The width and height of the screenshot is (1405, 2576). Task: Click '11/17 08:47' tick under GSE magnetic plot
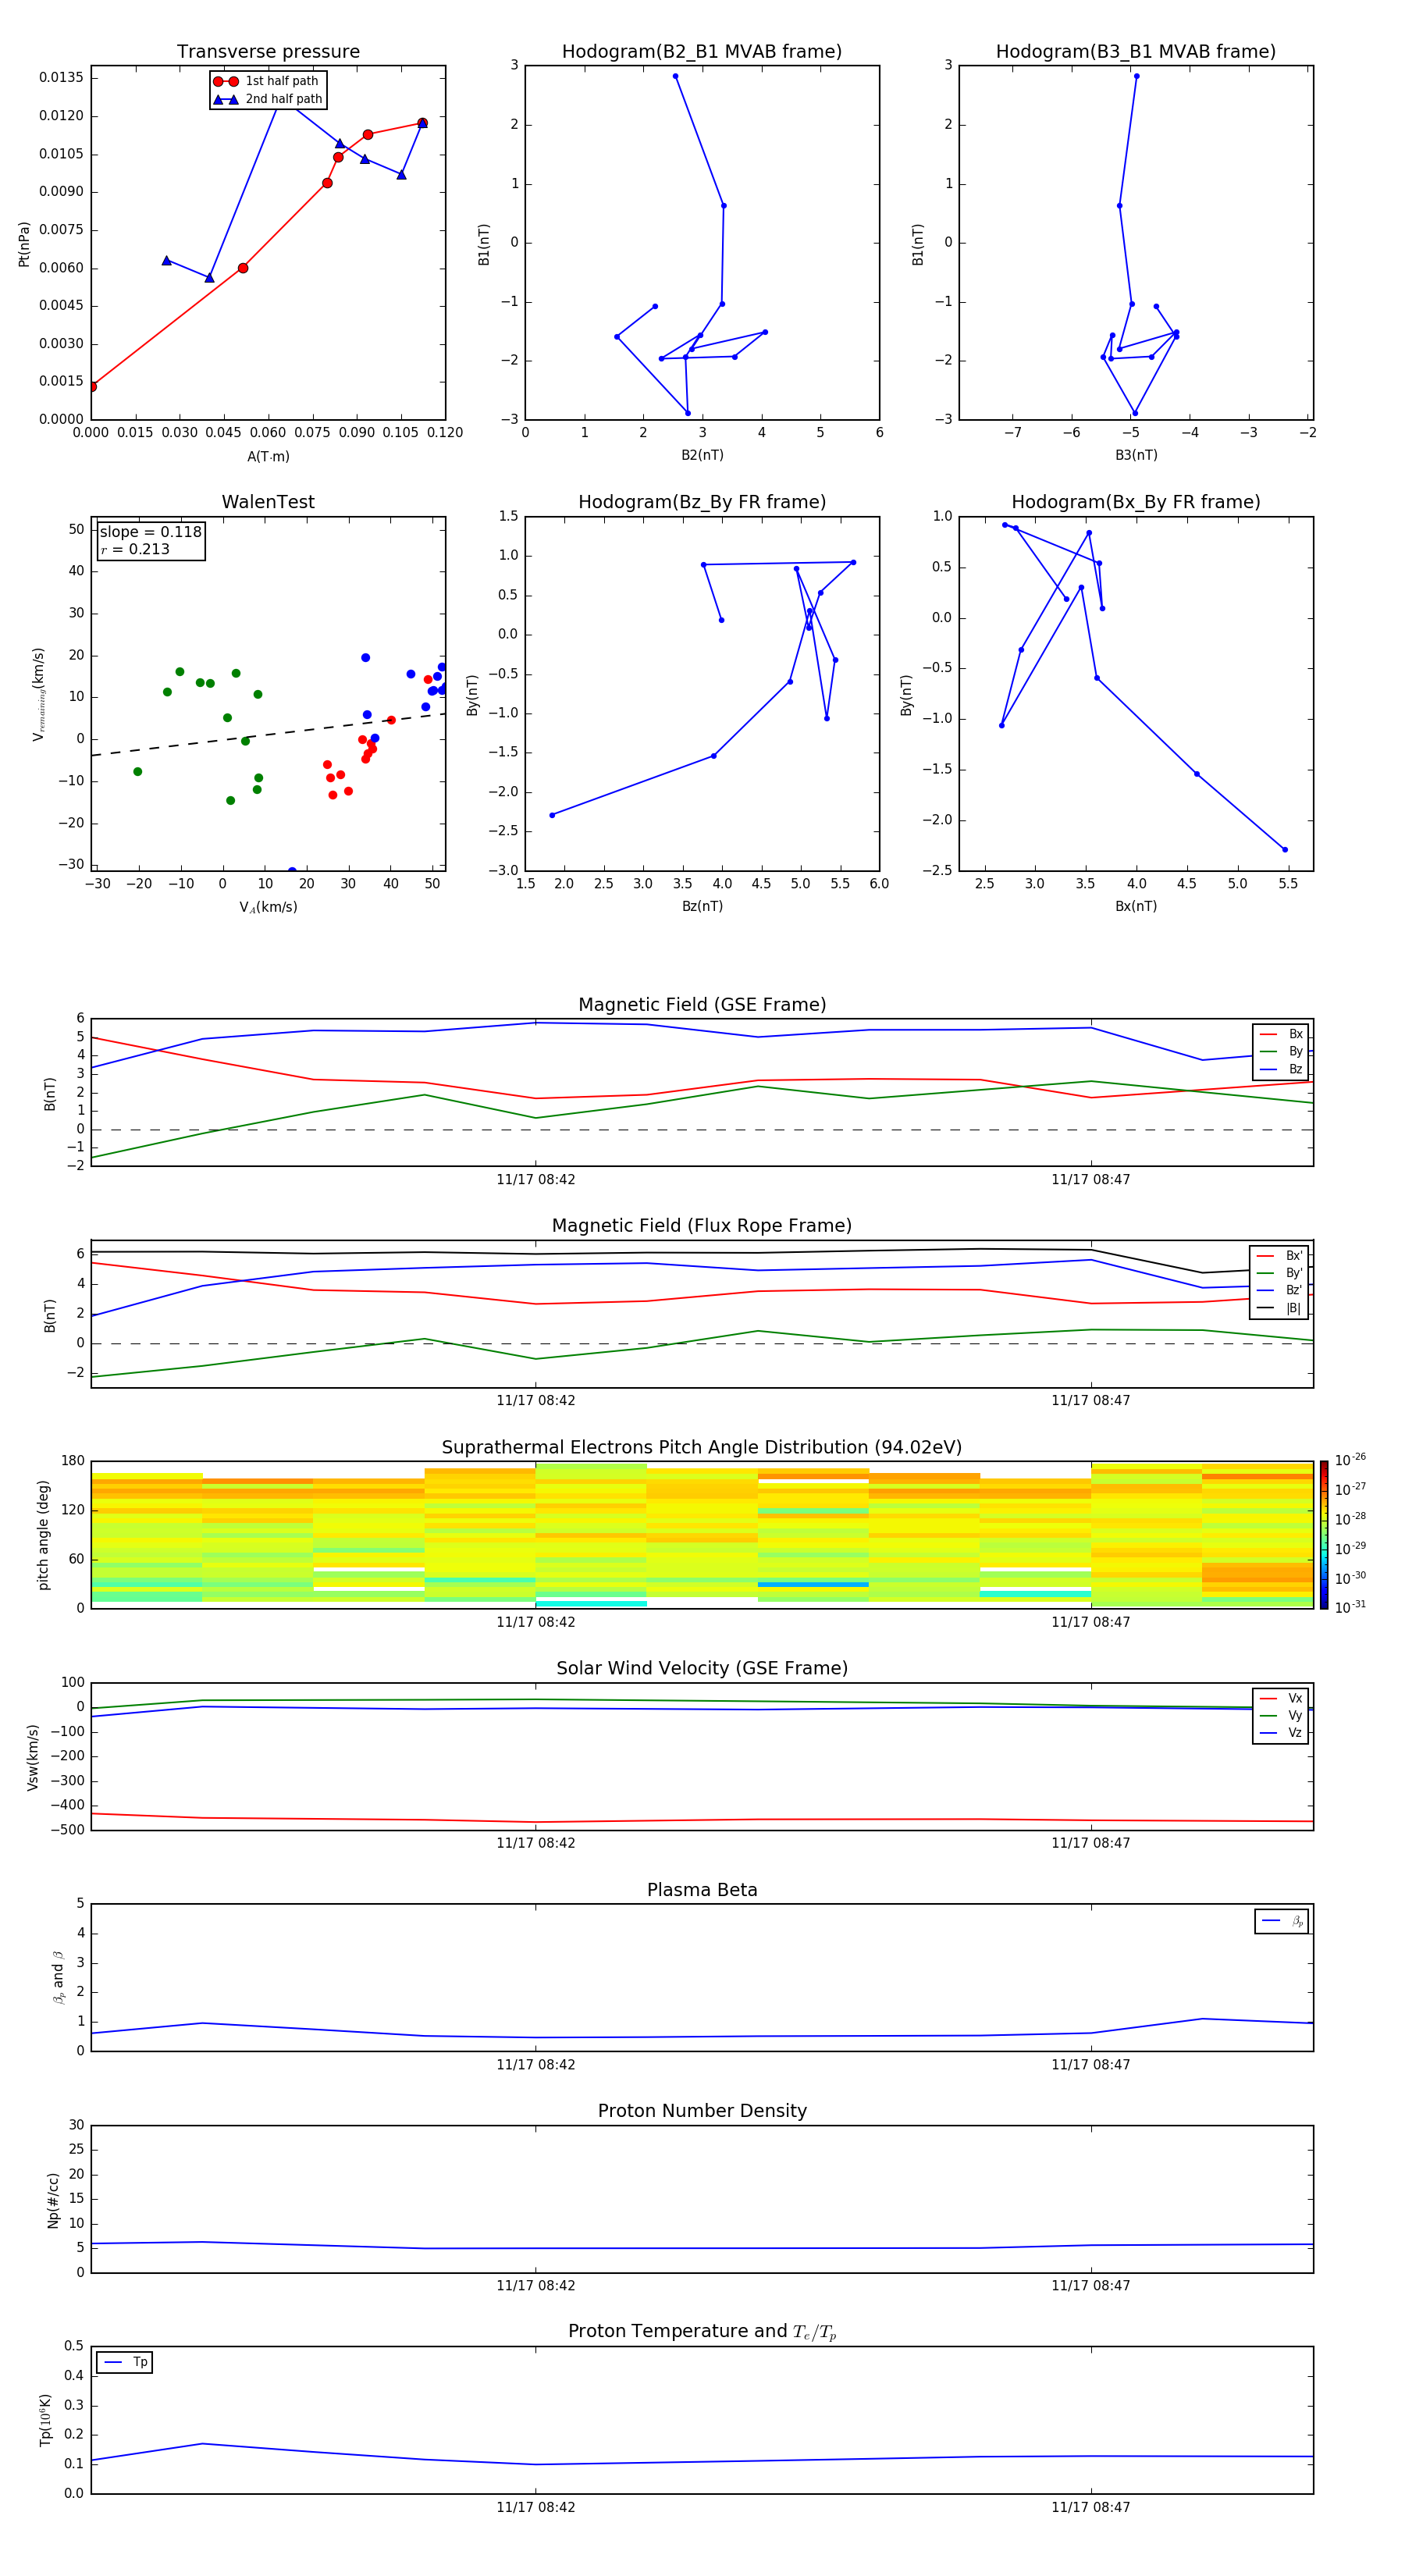click(x=1091, y=1180)
